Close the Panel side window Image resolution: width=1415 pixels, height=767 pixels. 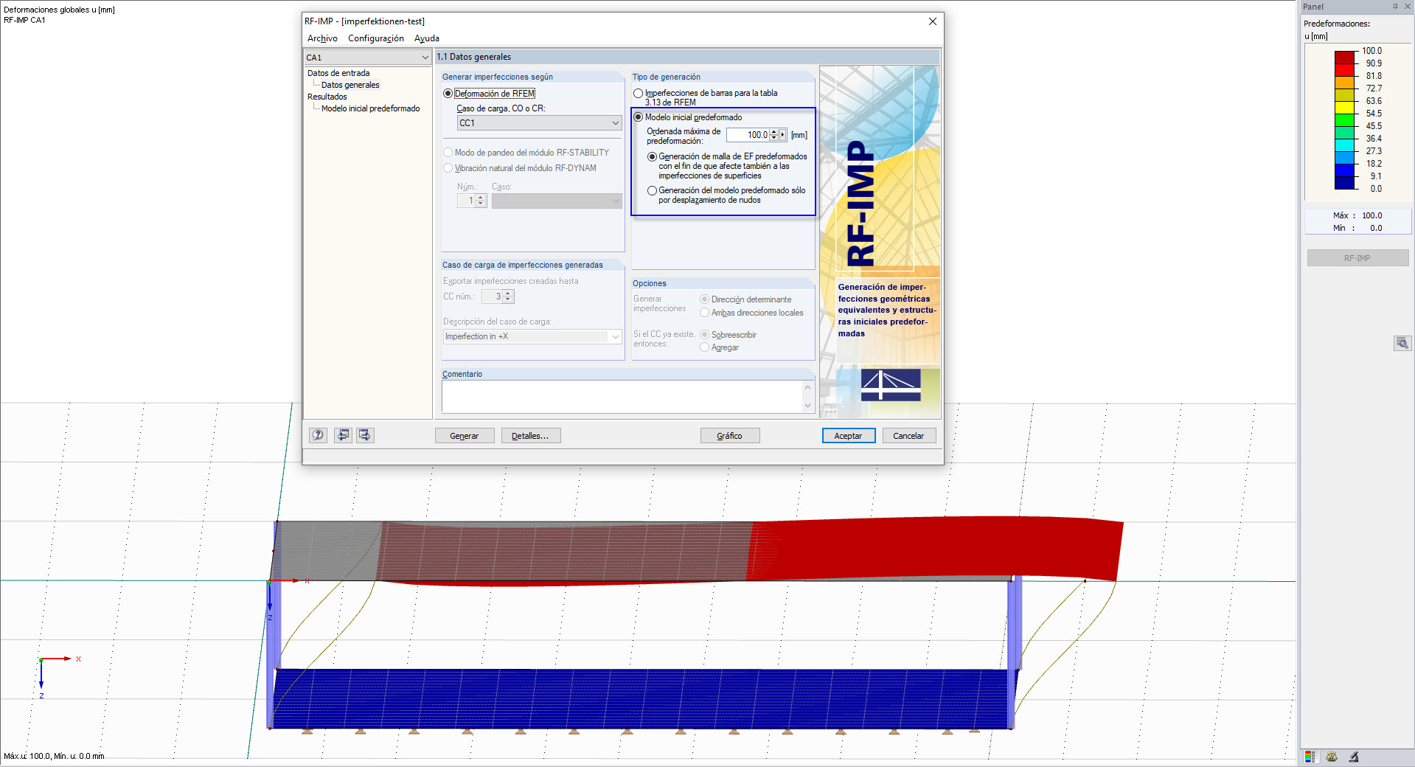tap(1407, 7)
